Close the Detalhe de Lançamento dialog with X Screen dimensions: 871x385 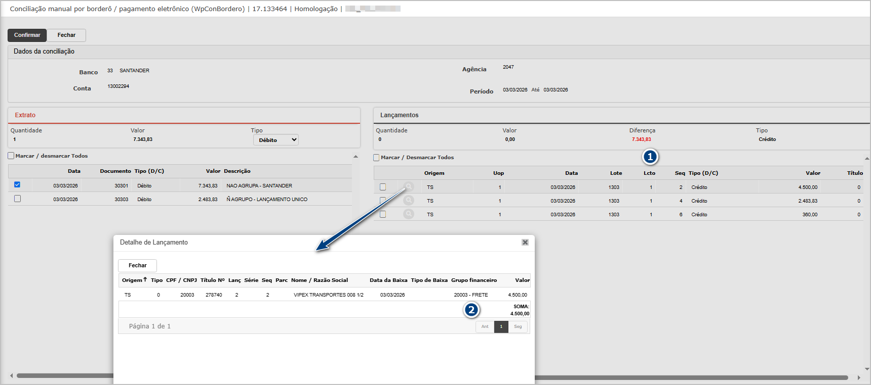(525, 243)
